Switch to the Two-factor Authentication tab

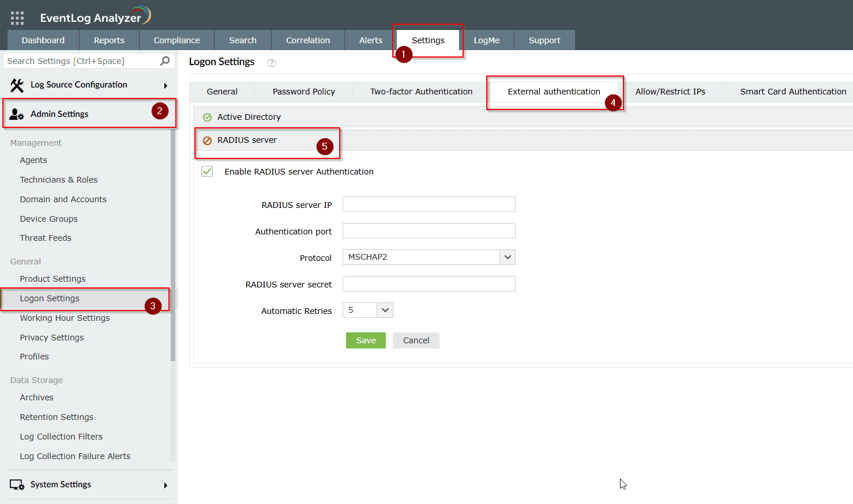point(421,92)
